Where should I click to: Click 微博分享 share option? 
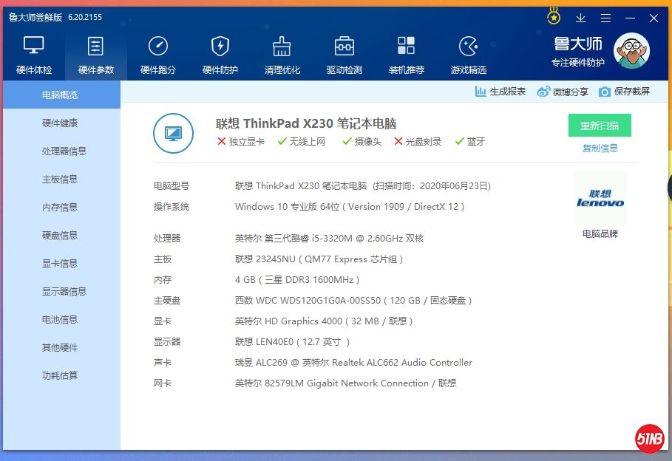click(x=563, y=92)
